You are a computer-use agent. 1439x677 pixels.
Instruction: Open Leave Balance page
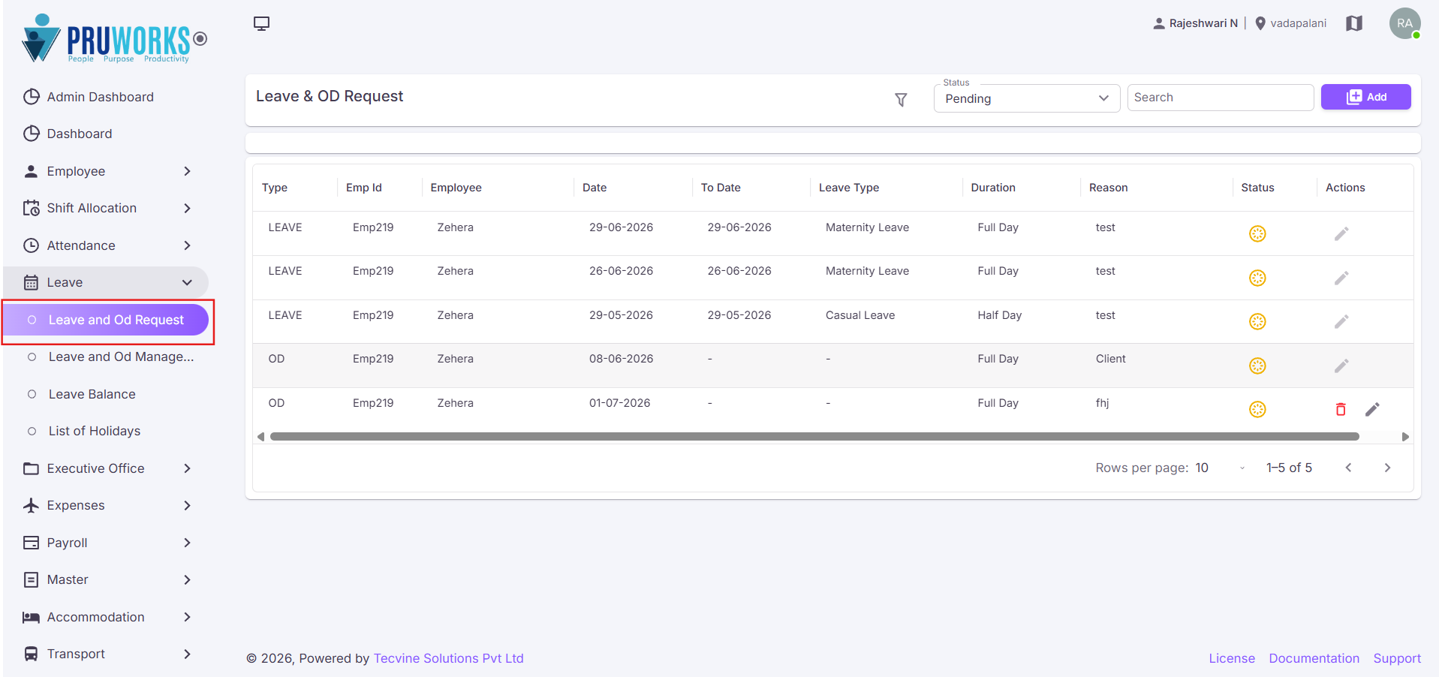pyautogui.click(x=106, y=394)
